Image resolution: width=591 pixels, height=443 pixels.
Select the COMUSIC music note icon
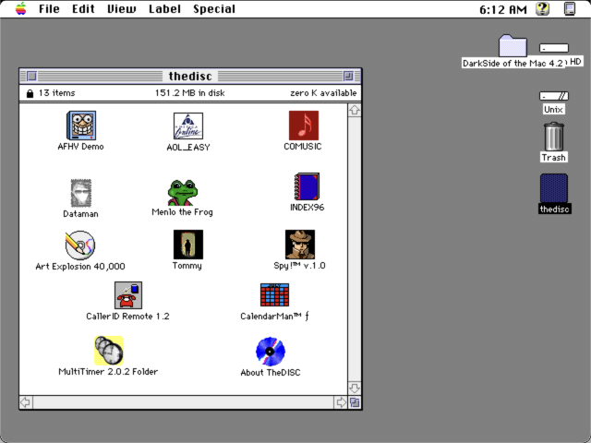(x=304, y=126)
